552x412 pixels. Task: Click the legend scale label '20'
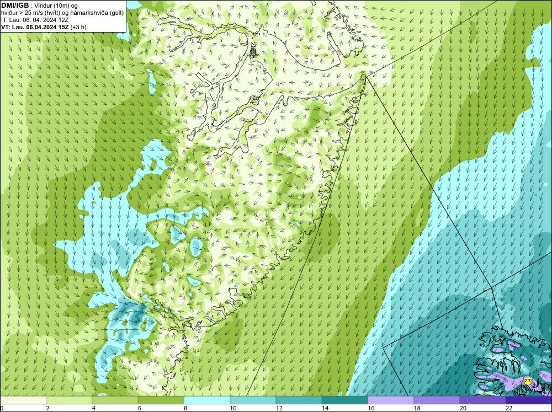click(463, 408)
